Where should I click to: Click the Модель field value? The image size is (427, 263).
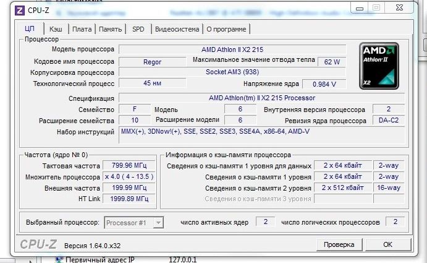[x=240, y=109]
